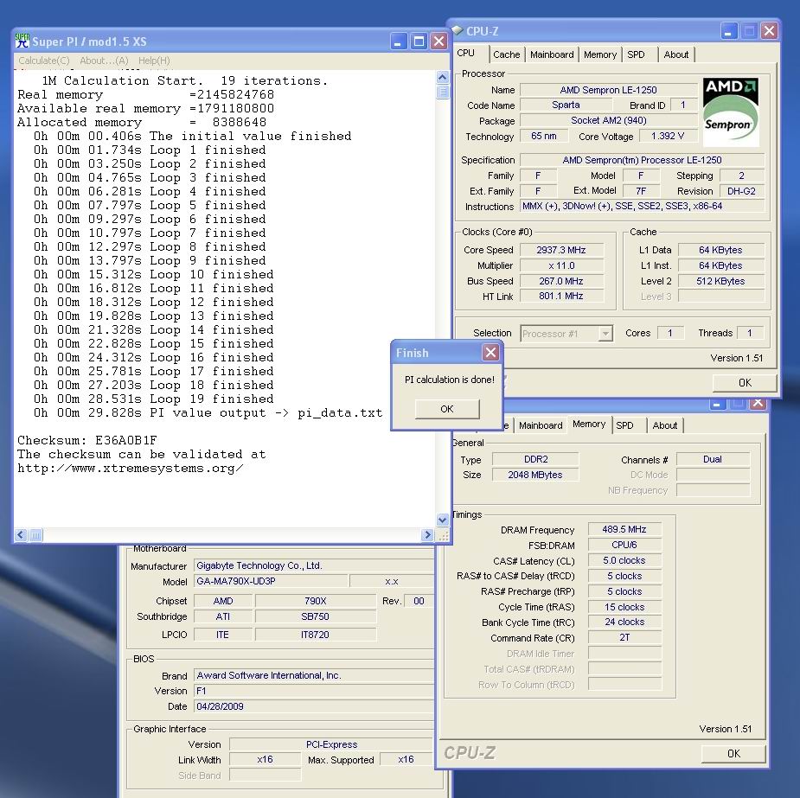800x798 pixels.
Task: Click the AMD Sempron logo
Action: (731, 112)
